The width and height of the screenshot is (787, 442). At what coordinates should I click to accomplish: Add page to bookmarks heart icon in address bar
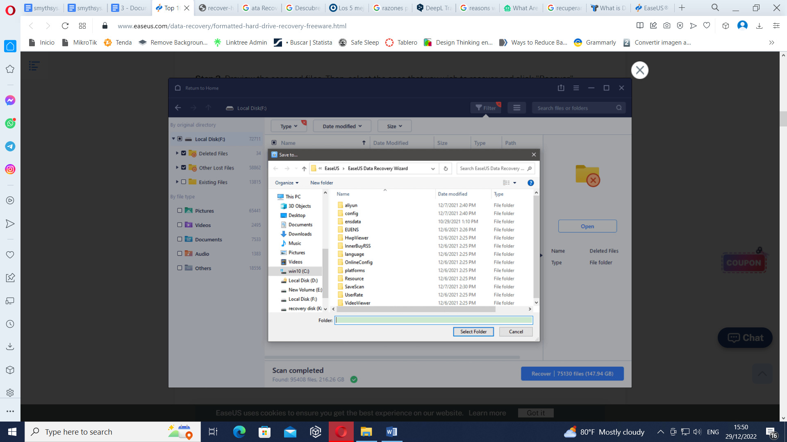[x=707, y=26]
